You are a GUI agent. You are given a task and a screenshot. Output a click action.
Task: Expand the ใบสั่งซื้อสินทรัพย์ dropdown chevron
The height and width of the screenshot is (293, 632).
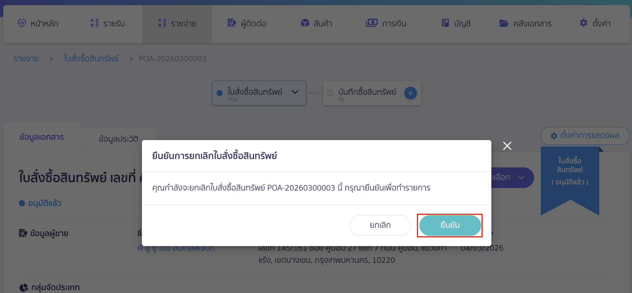pyautogui.click(x=294, y=93)
